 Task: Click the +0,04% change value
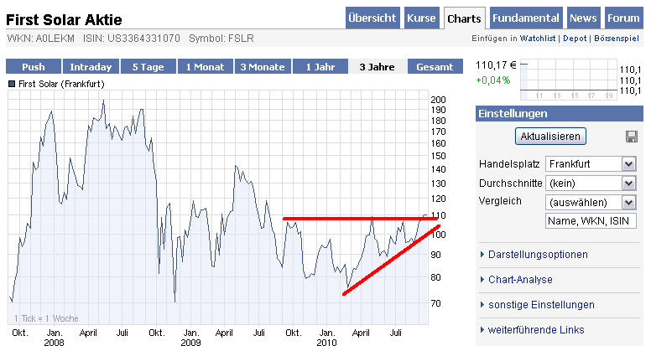pyautogui.click(x=492, y=80)
